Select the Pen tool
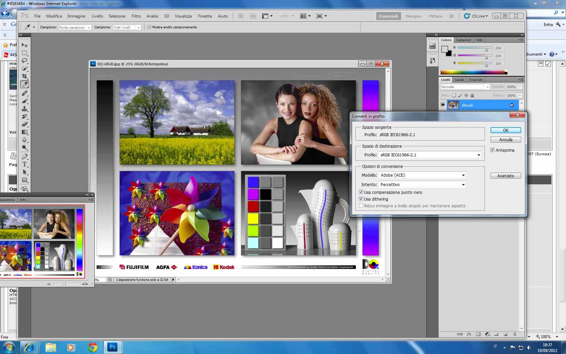The height and width of the screenshot is (354, 566). (x=25, y=156)
